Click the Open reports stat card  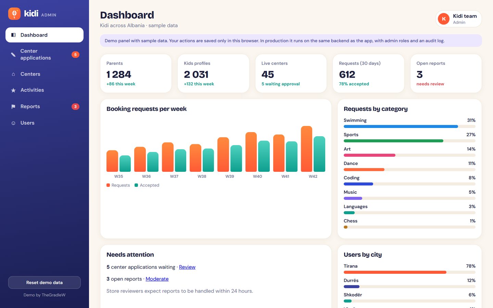[446, 73]
